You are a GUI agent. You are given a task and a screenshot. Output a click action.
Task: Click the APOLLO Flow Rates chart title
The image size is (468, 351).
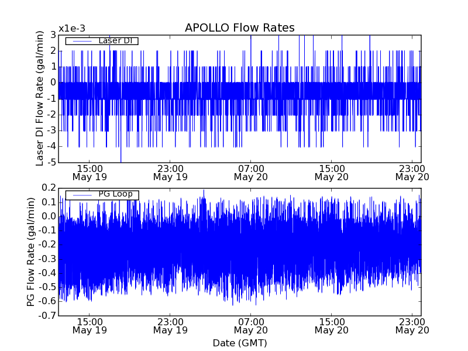(x=239, y=28)
